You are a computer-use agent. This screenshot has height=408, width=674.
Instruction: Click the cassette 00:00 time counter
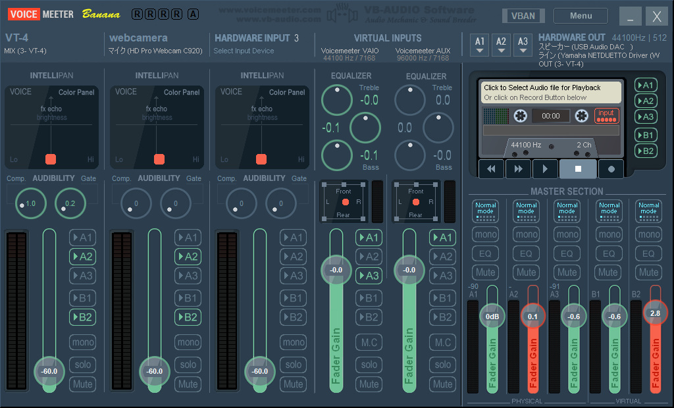tap(551, 116)
